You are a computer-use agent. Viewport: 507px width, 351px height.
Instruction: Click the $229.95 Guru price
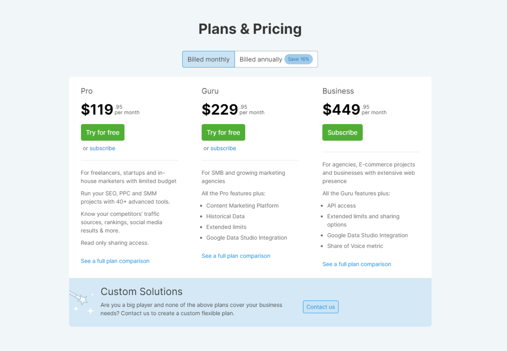coord(220,110)
